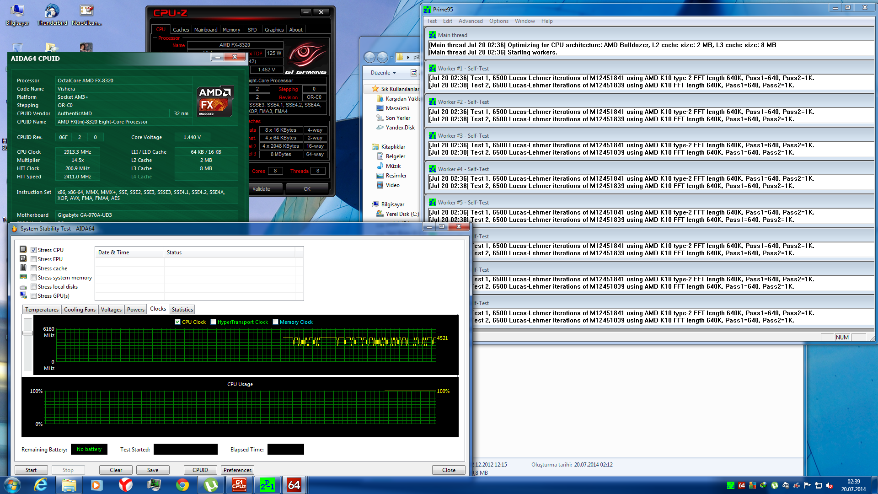Open the Advanced menu in Prime95
The width and height of the screenshot is (878, 494).
coord(471,21)
